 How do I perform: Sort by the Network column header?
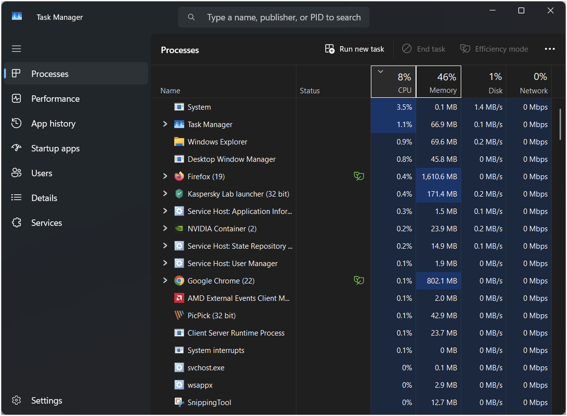[529, 82]
